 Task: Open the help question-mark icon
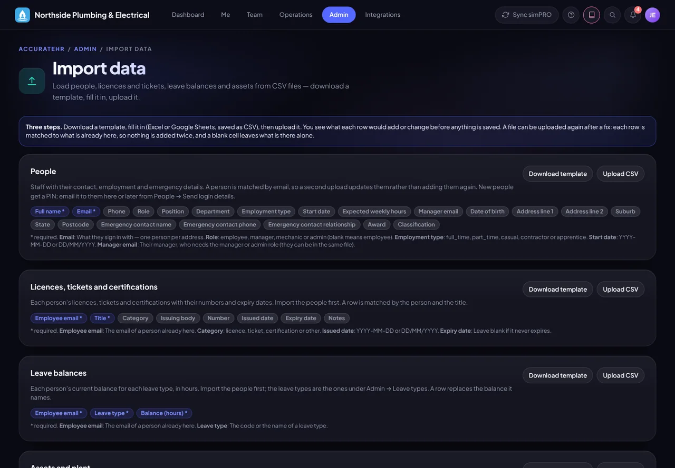point(571,15)
